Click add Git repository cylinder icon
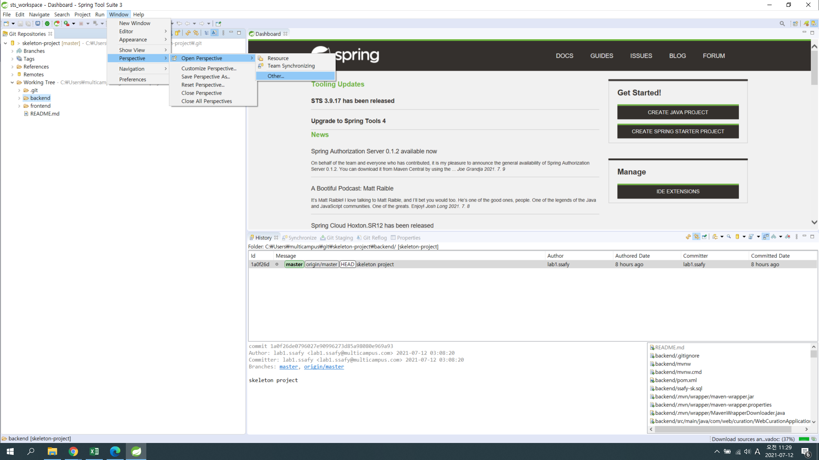Viewport: 819px width, 460px height. click(x=177, y=33)
